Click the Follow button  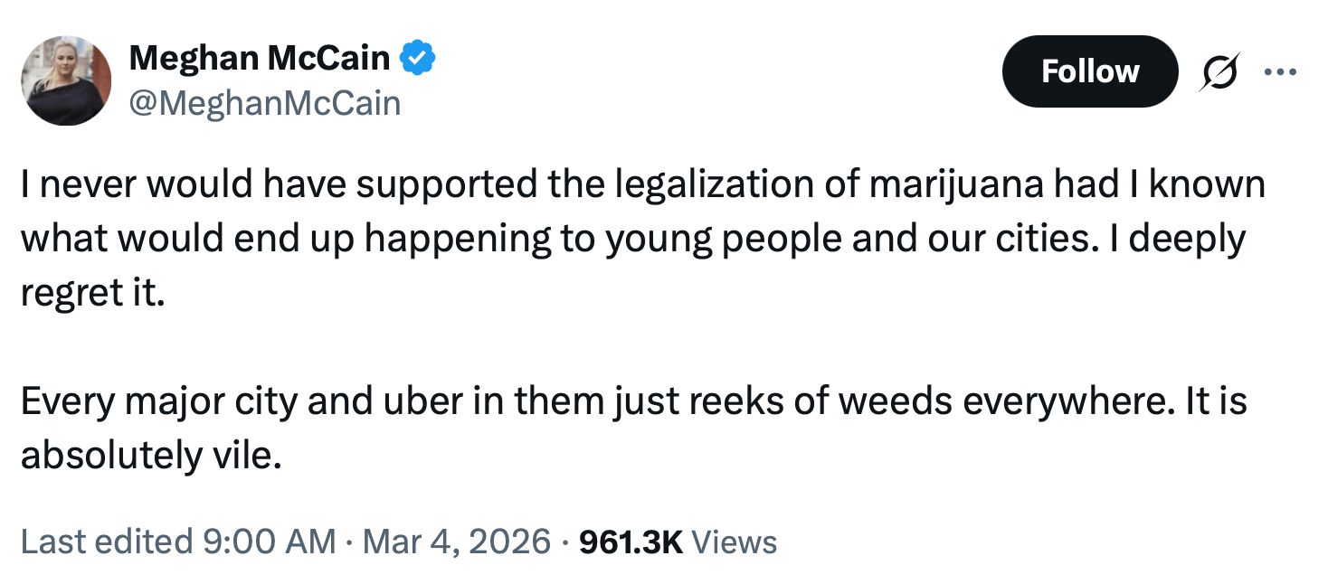pyautogui.click(x=1089, y=71)
